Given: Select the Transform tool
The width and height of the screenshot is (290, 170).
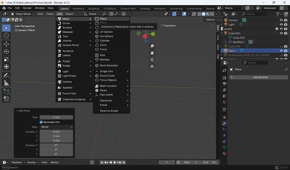Looking at the screenshot, I should pyautogui.click(x=6, y=67).
